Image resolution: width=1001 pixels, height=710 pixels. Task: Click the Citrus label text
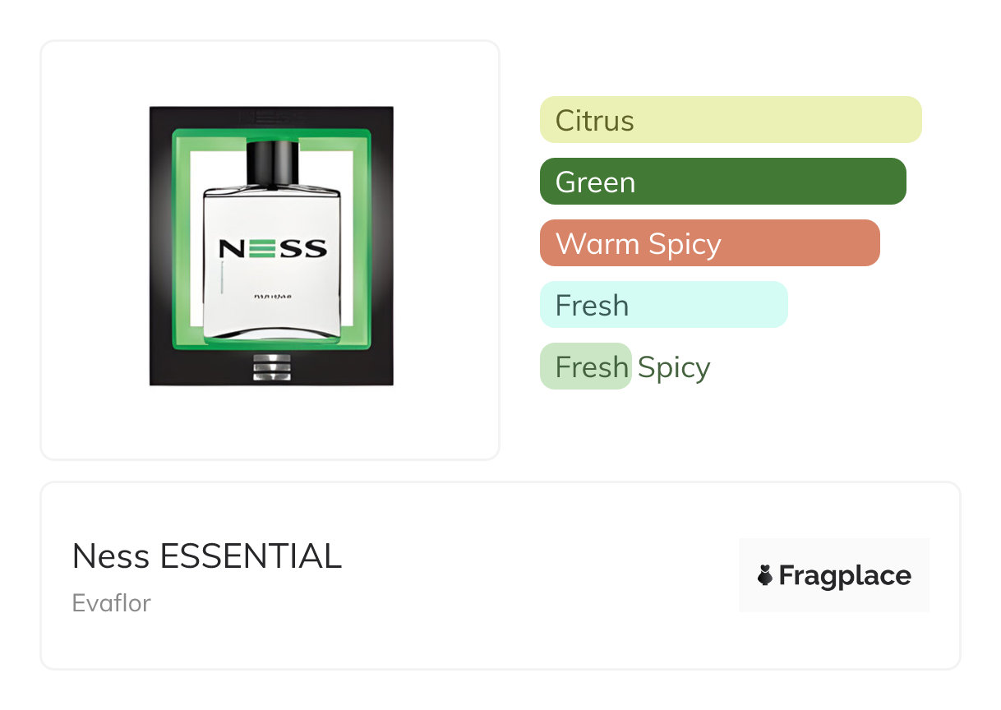click(595, 121)
